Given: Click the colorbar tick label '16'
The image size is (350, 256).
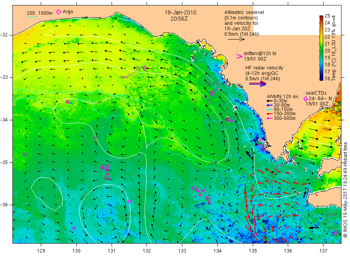Looking at the screenshot, I should 327,78.
